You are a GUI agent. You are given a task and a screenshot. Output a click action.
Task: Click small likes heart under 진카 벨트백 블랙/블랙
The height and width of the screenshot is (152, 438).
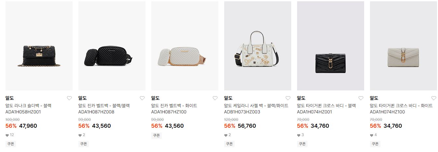80,135
